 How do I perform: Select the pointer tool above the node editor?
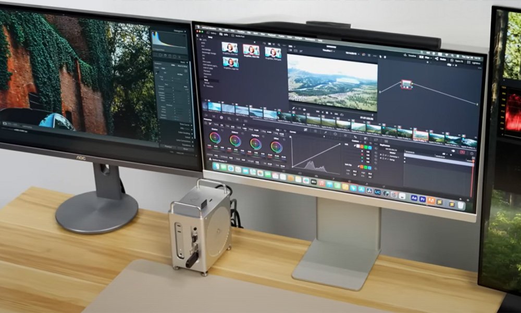pos(380,56)
